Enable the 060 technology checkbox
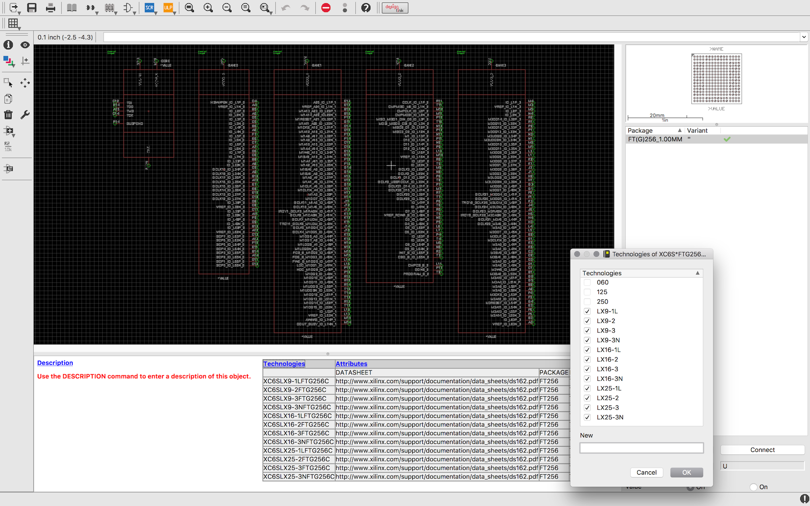This screenshot has width=810, height=506. (x=587, y=282)
